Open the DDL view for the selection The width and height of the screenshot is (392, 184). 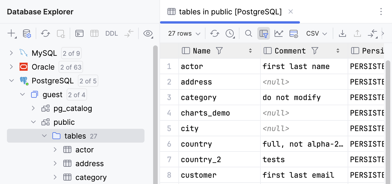click(x=111, y=33)
